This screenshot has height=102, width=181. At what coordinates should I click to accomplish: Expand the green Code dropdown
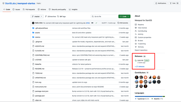click(124, 16)
